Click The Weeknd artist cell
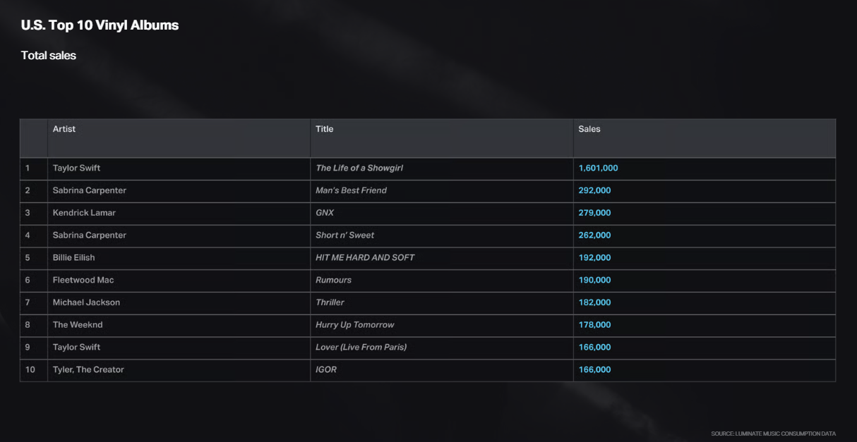857x442 pixels. [x=78, y=325]
